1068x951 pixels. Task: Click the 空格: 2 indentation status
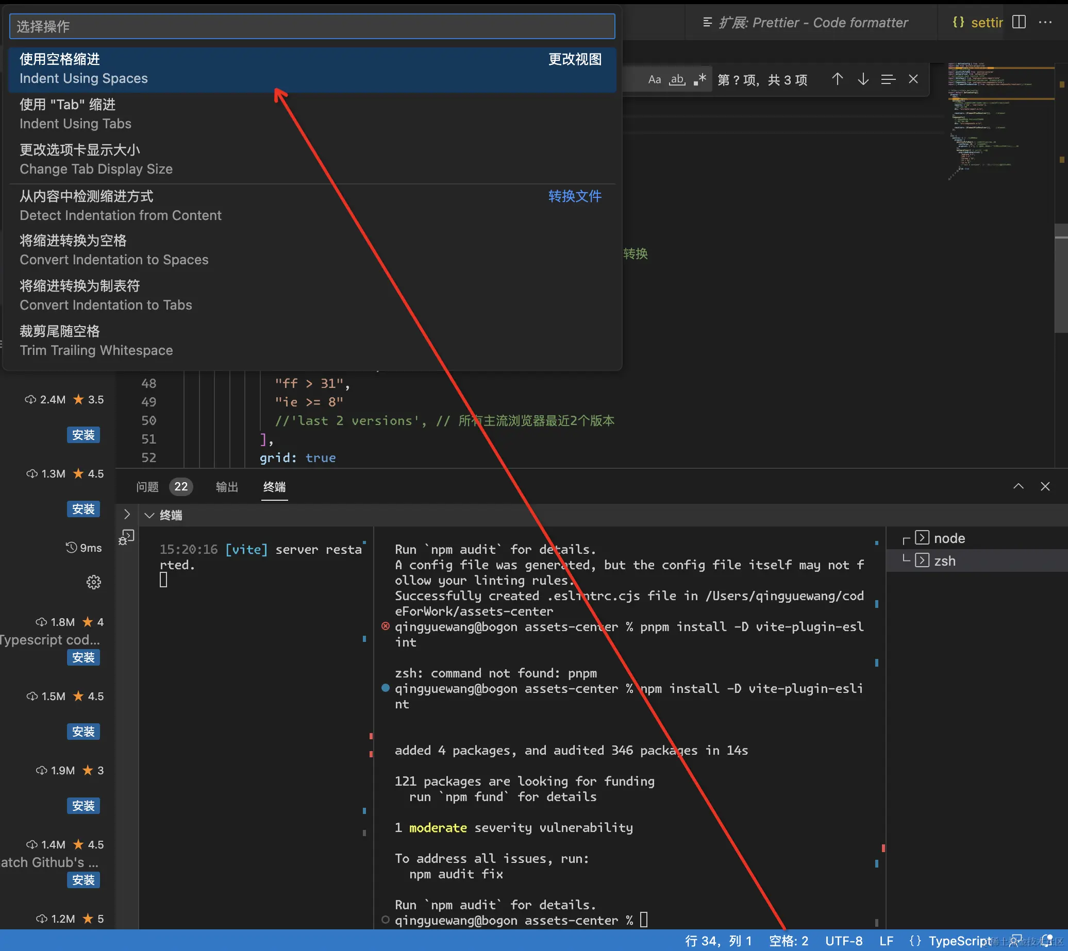click(x=788, y=941)
